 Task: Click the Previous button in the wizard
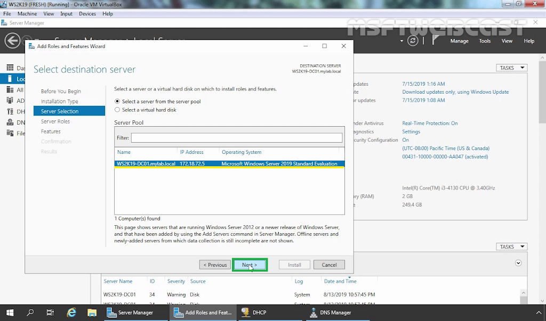coord(215,265)
